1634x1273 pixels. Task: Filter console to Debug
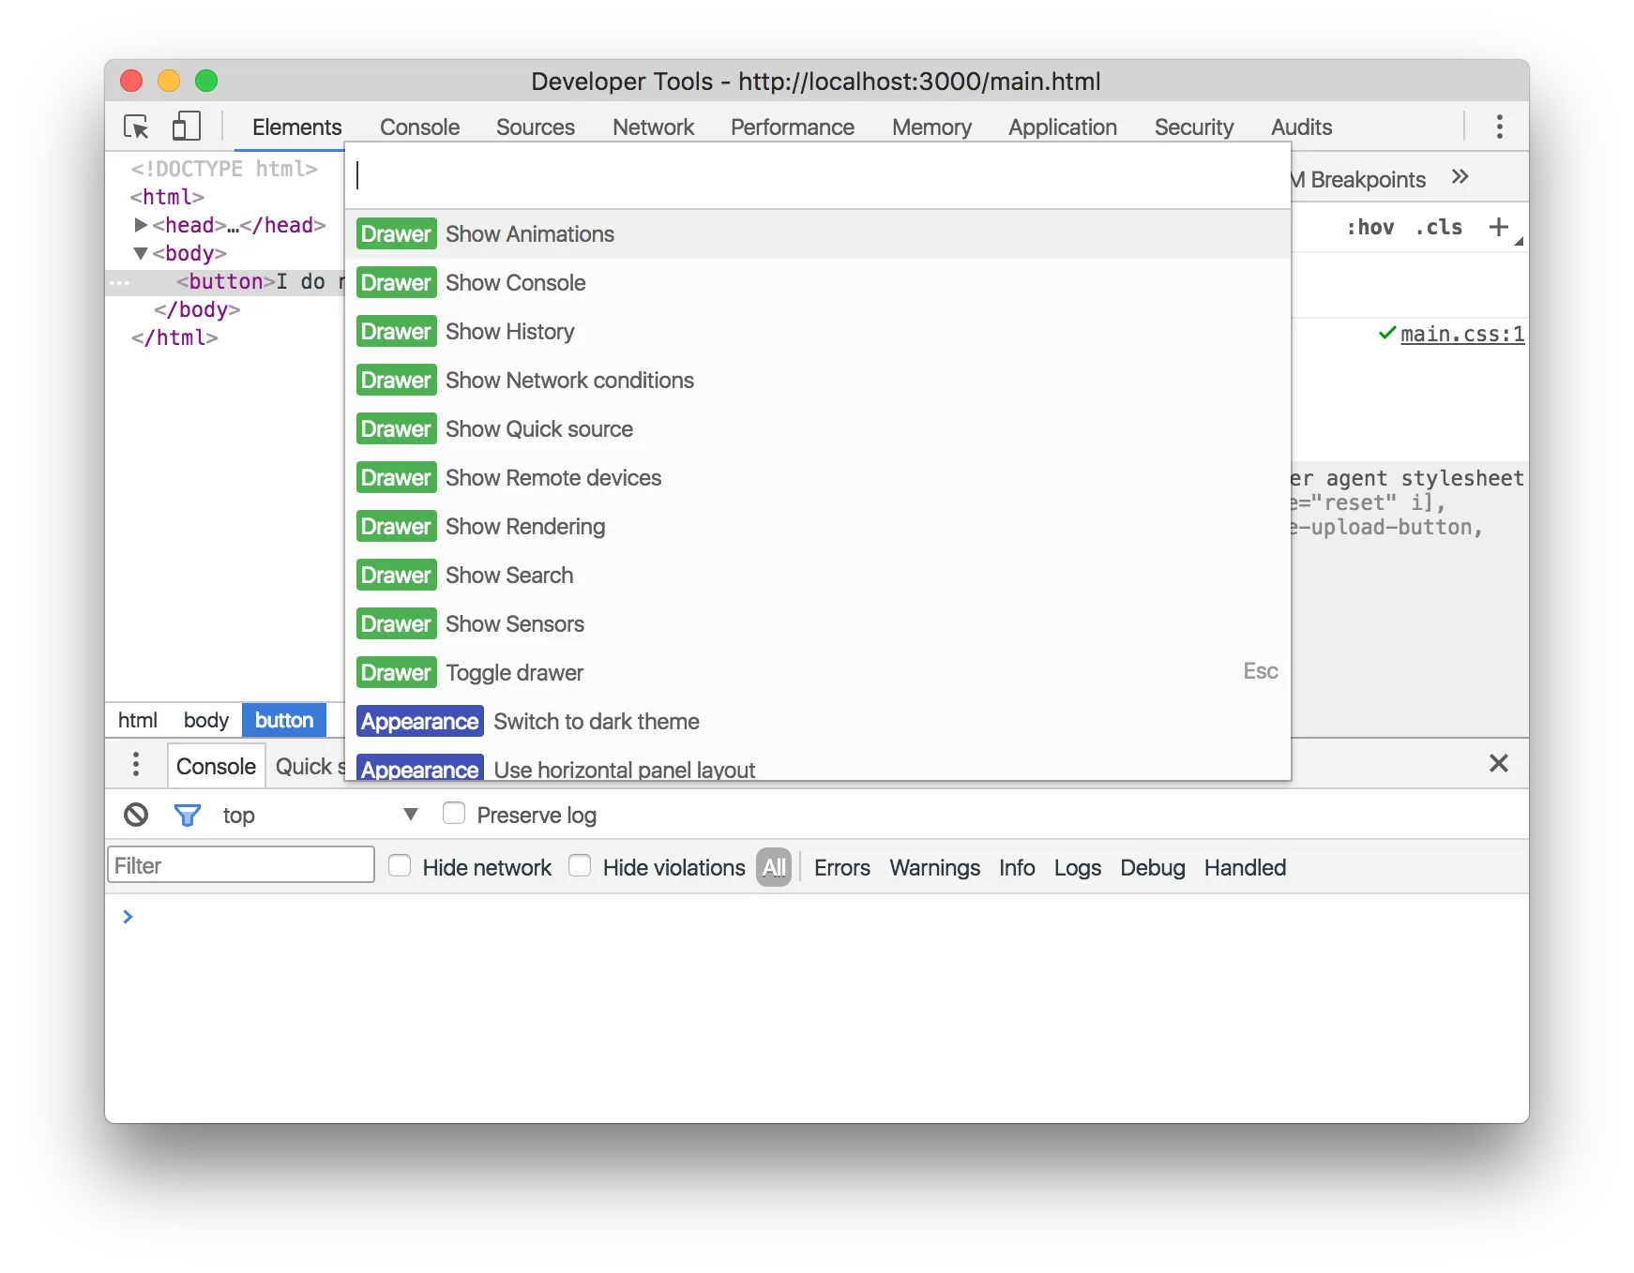pyautogui.click(x=1152, y=867)
